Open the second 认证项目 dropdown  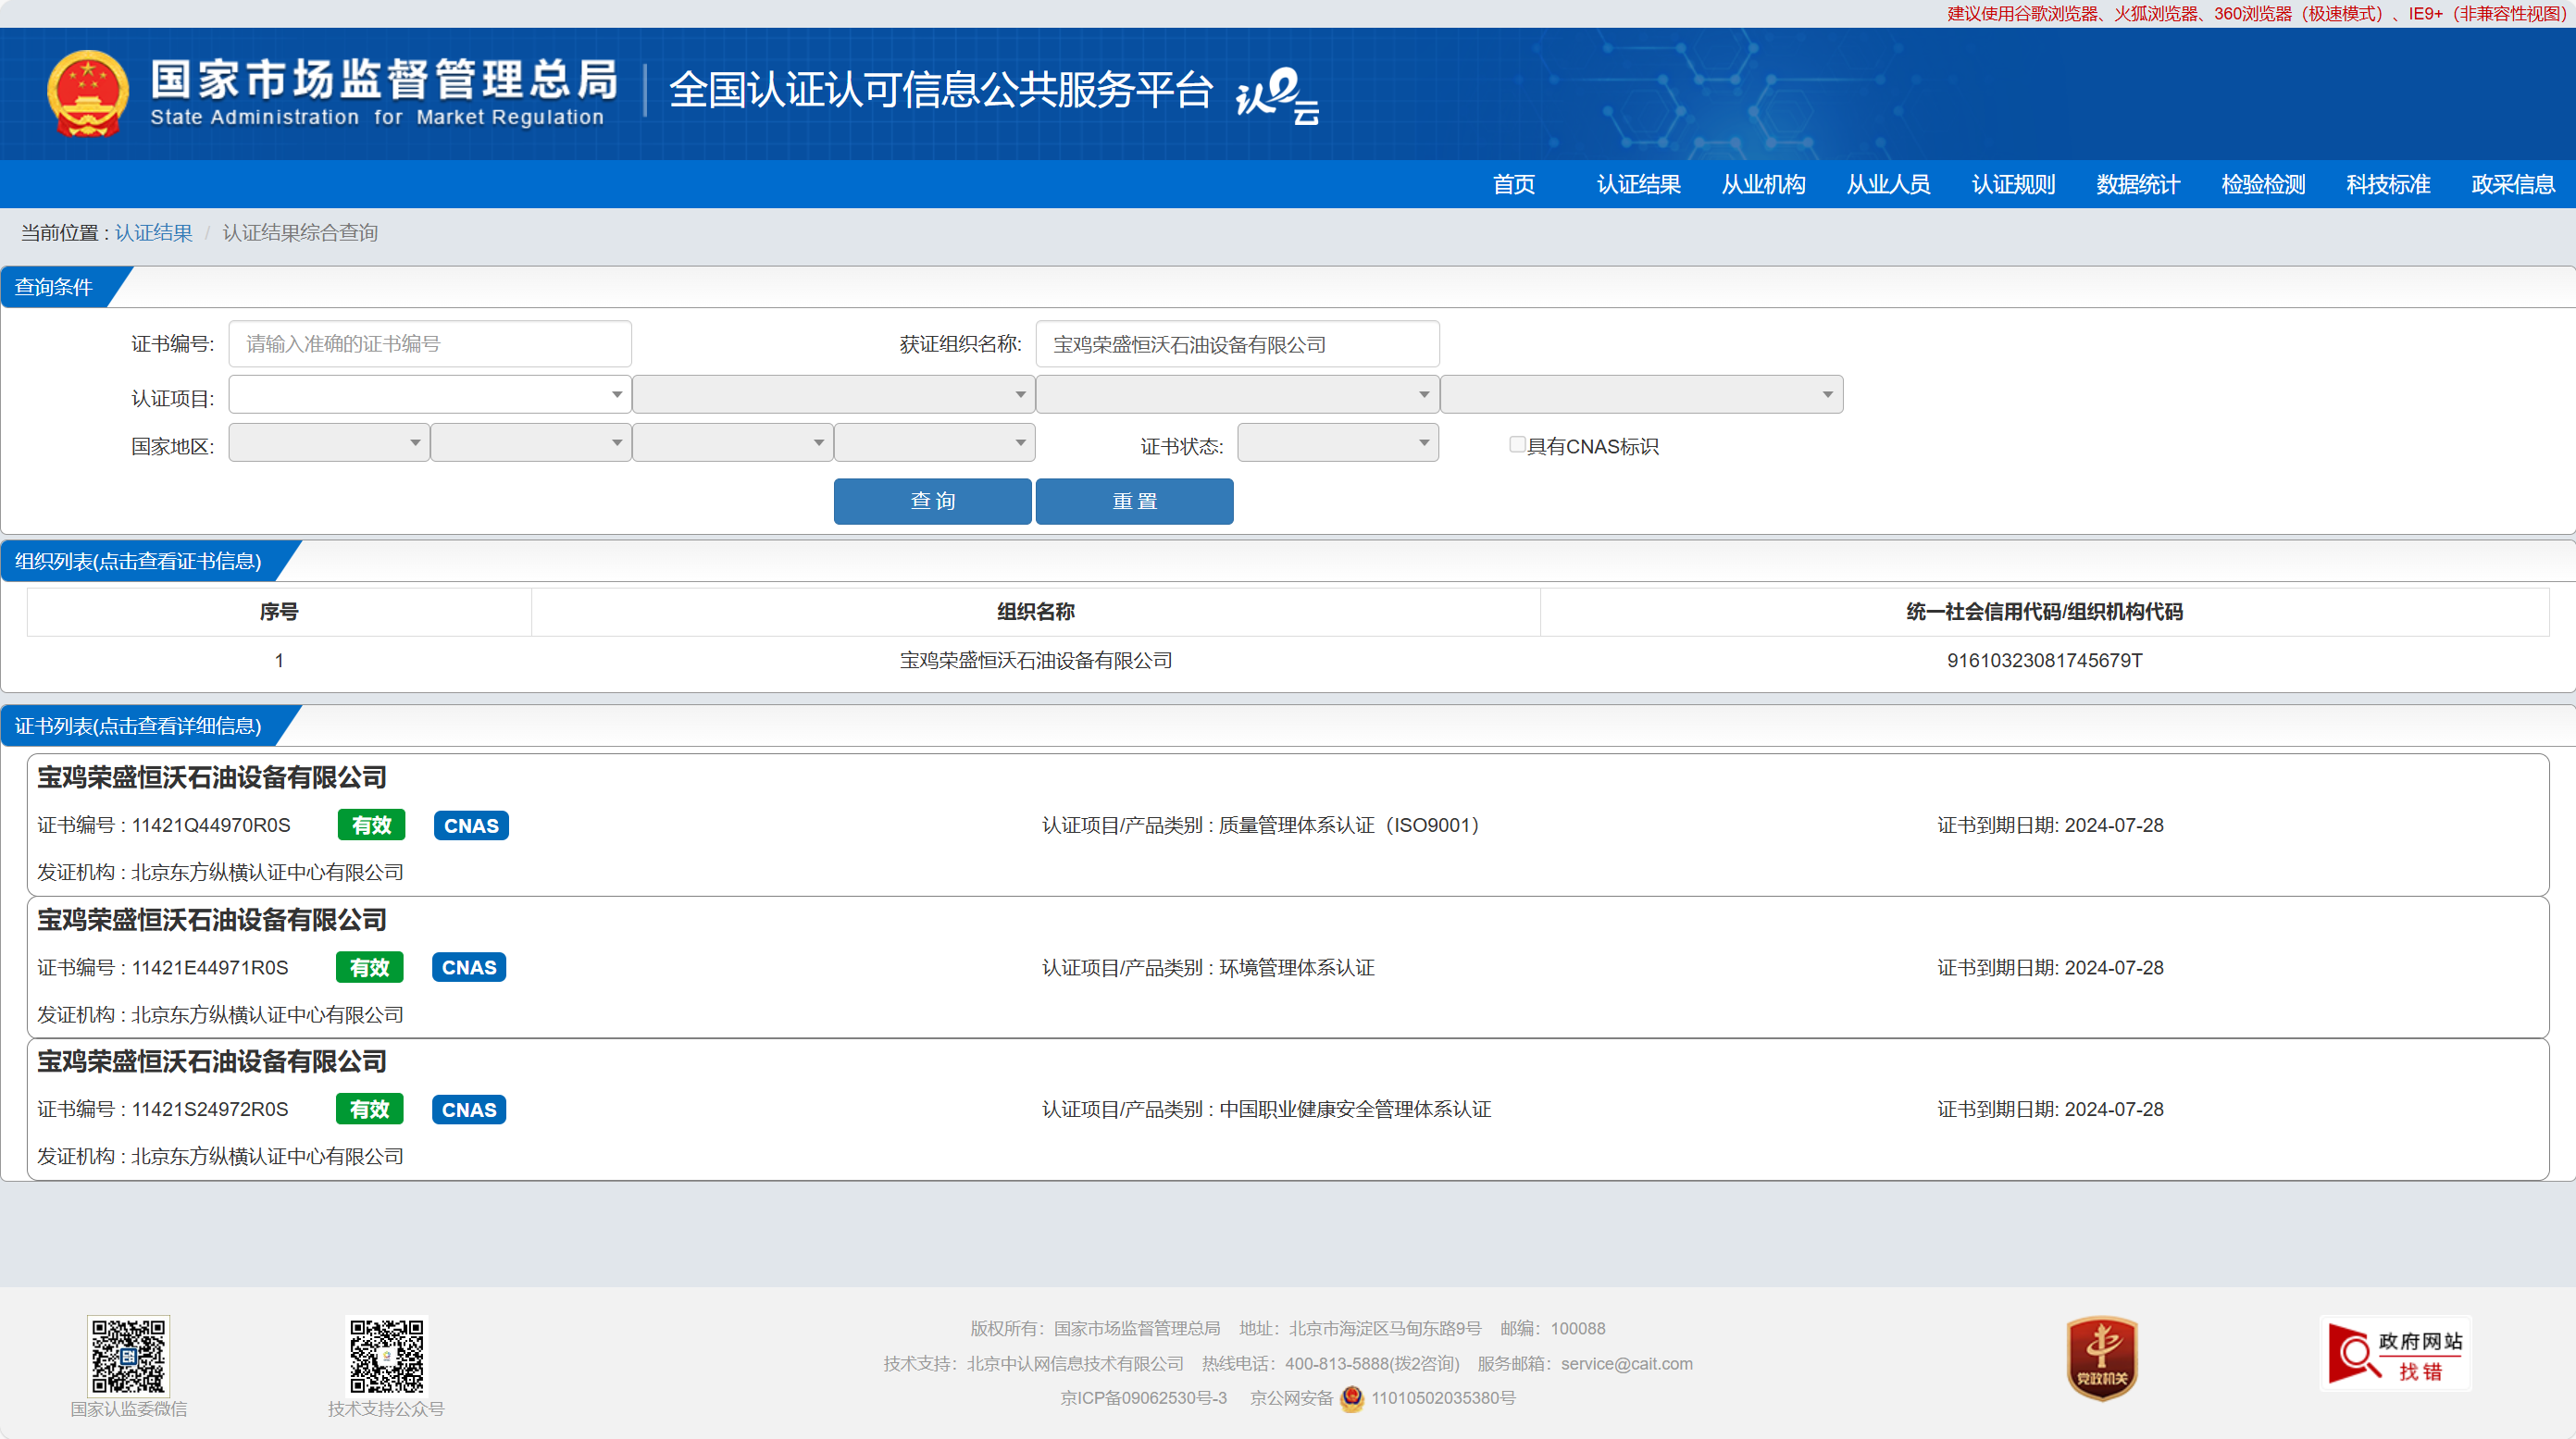(x=834, y=394)
